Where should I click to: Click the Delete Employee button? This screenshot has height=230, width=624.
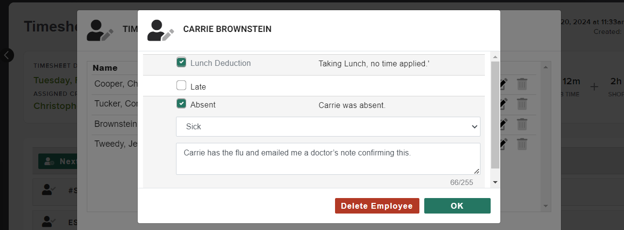[377, 206]
